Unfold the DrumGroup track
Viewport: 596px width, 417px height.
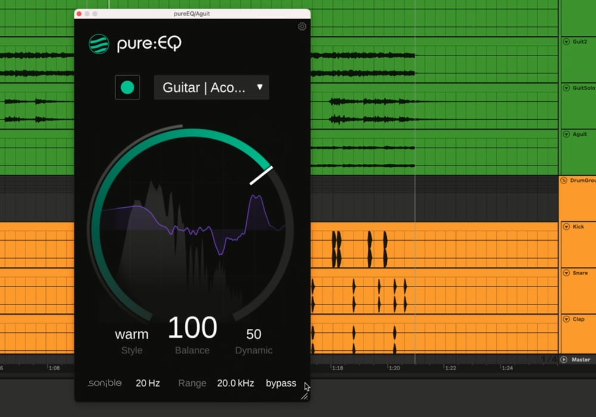point(564,181)
